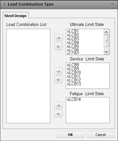118x141 pixels.
Task: Close the dialog with the X icon
Action: pyautogui.click(x=112, y=5)
